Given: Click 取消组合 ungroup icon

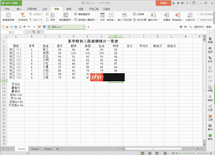Looking at the screenshot, I should pyautogui.click(x=178, y=15).
